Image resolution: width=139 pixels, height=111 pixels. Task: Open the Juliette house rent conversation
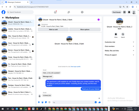(18, 30)
